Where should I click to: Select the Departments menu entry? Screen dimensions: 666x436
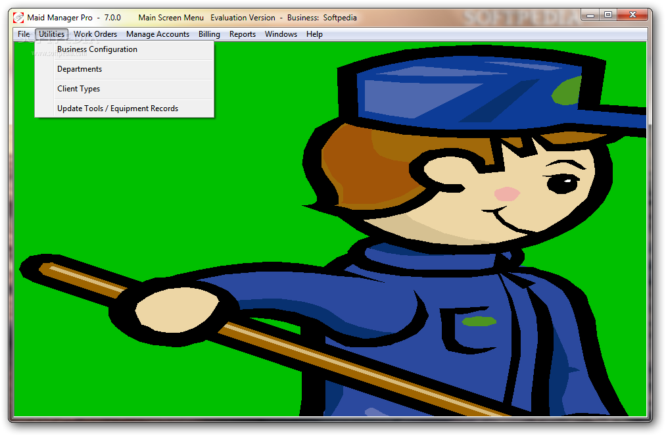coord(124,69)
